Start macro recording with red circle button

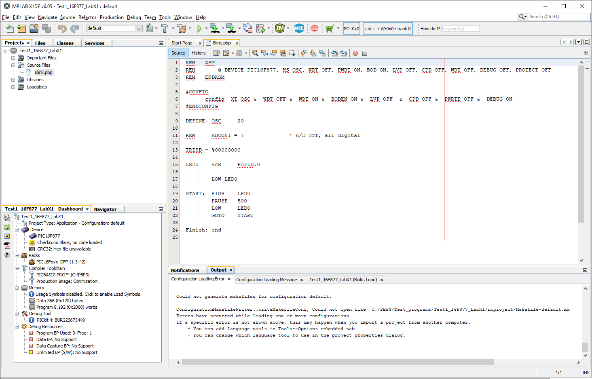coord(355,53)
